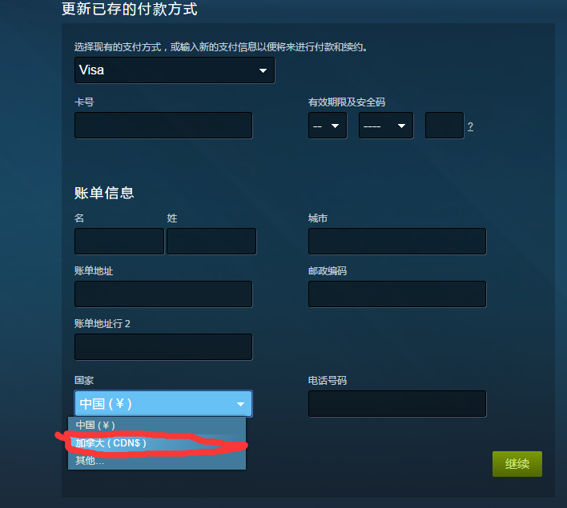The width and height of the screenshot is (567, 508).
Task: Expand the expiration year dropdown
Action: 385,126
